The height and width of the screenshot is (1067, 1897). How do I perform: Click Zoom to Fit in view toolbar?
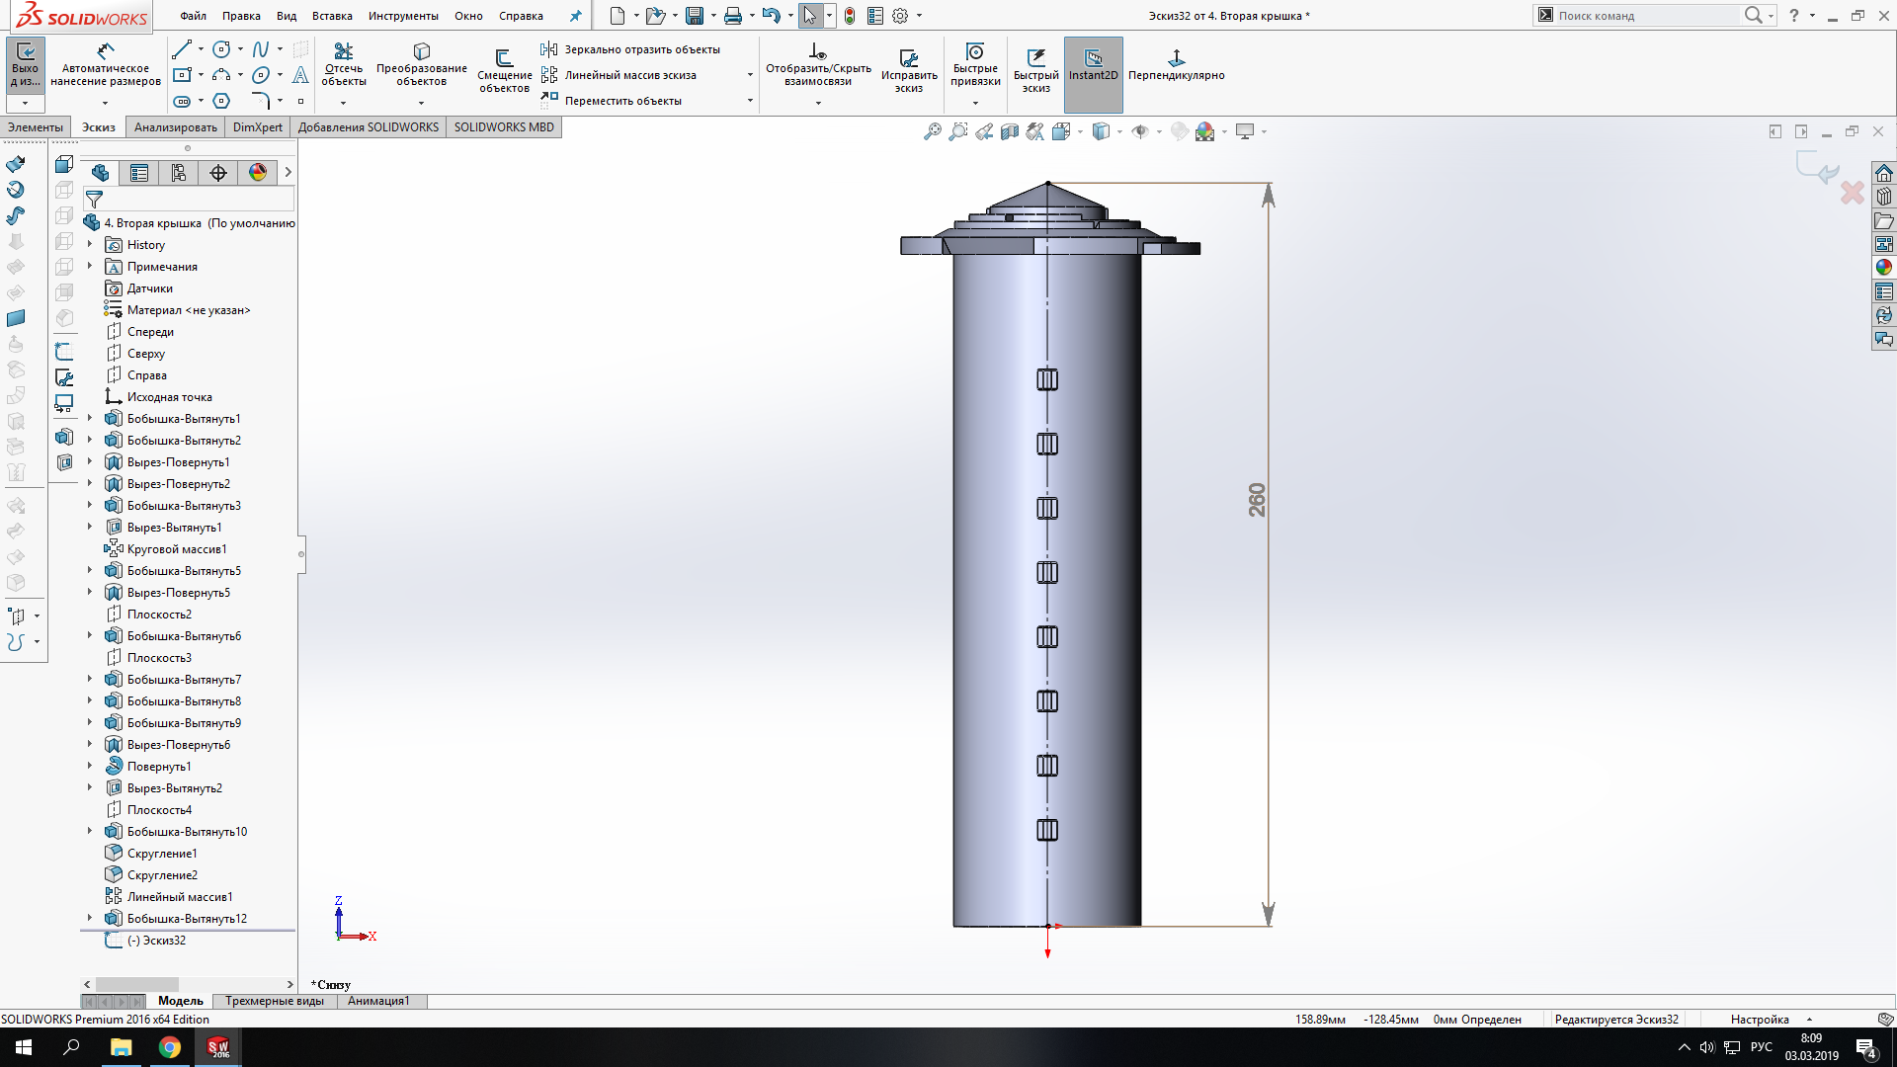932,131
